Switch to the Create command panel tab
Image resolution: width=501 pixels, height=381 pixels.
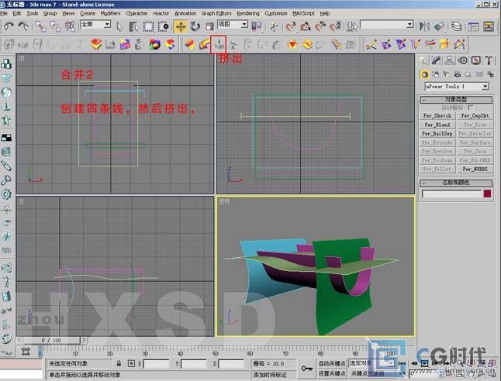click(x=423, y=60)
